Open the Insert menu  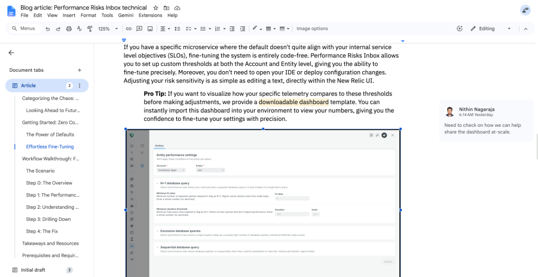69,15
